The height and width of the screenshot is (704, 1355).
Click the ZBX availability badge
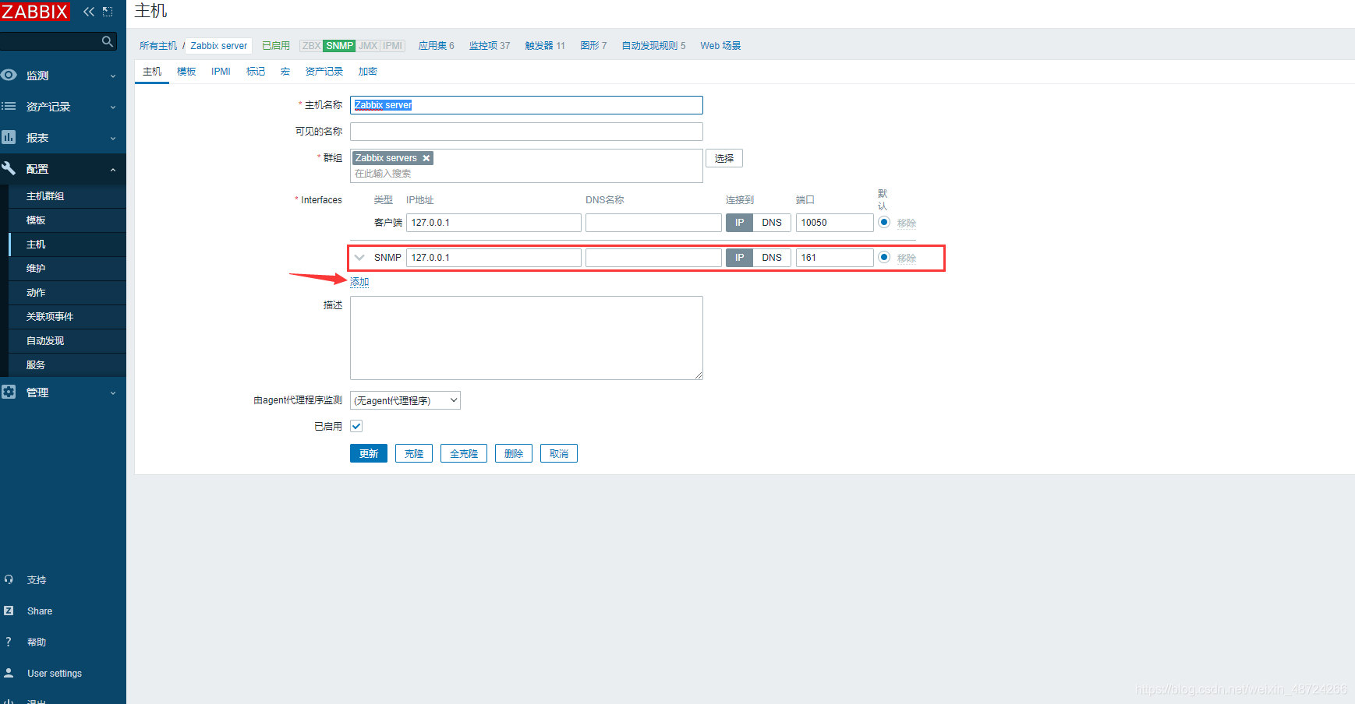point(311,46)
